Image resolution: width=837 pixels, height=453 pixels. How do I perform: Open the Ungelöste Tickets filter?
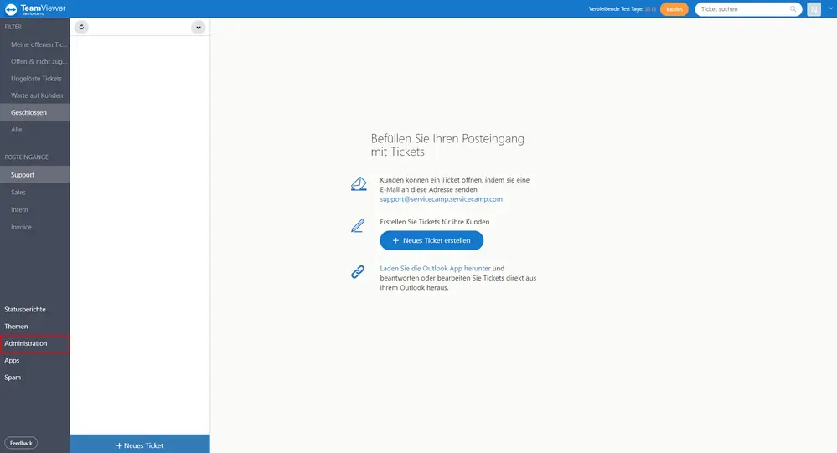click(34, 79)
